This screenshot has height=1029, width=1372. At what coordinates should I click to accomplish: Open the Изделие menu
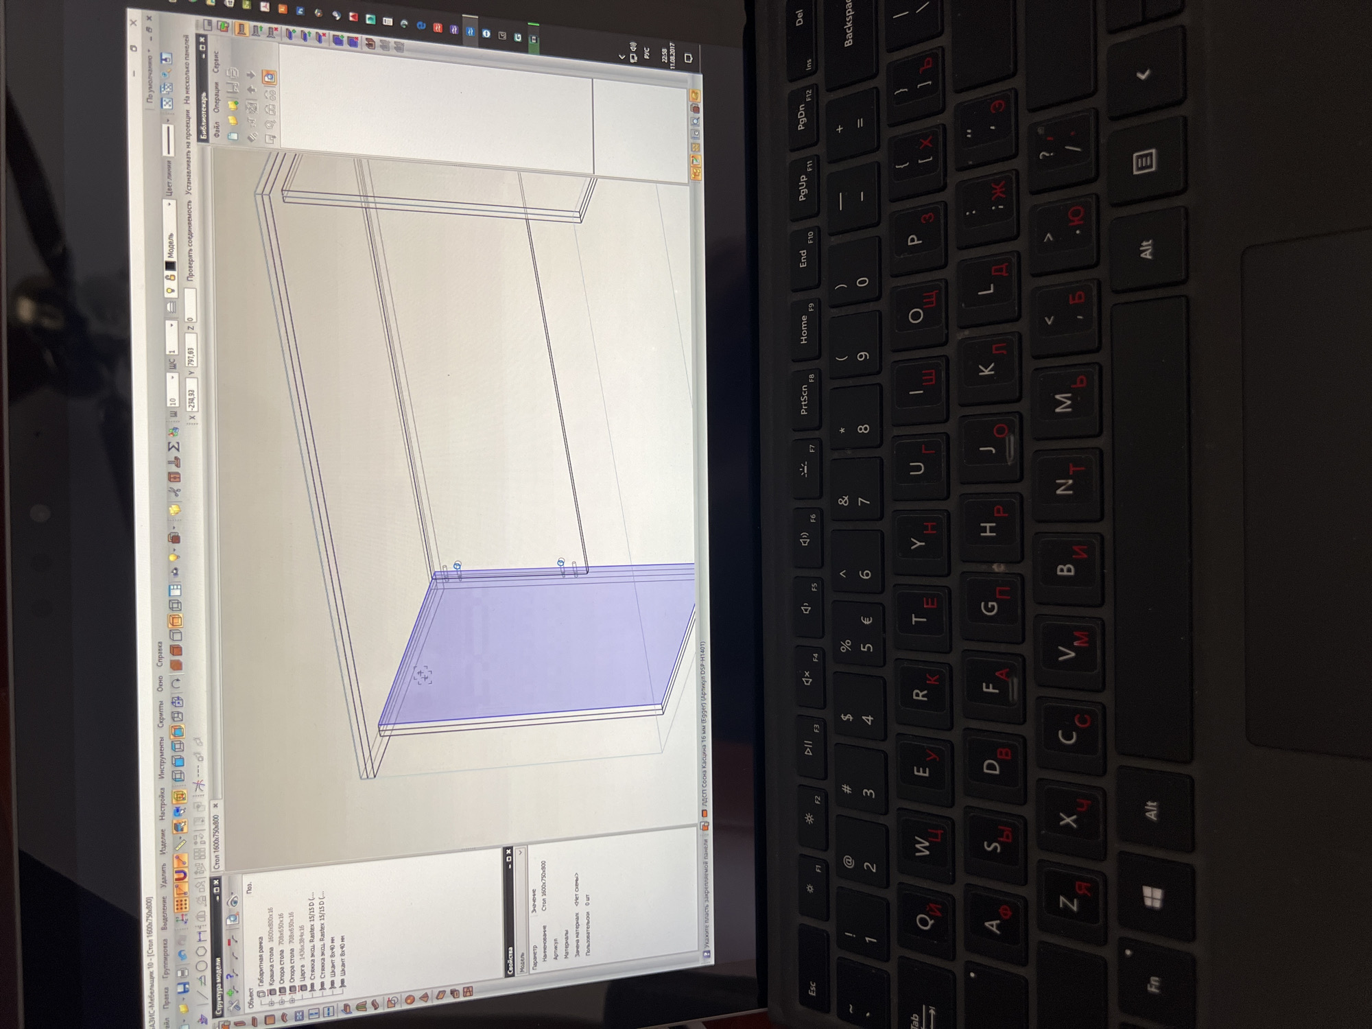[163, 842]
